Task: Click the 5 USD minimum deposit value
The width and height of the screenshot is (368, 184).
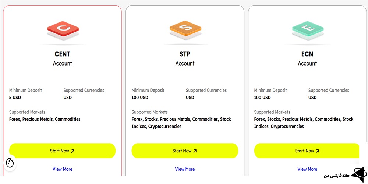Action: [15, 98]
